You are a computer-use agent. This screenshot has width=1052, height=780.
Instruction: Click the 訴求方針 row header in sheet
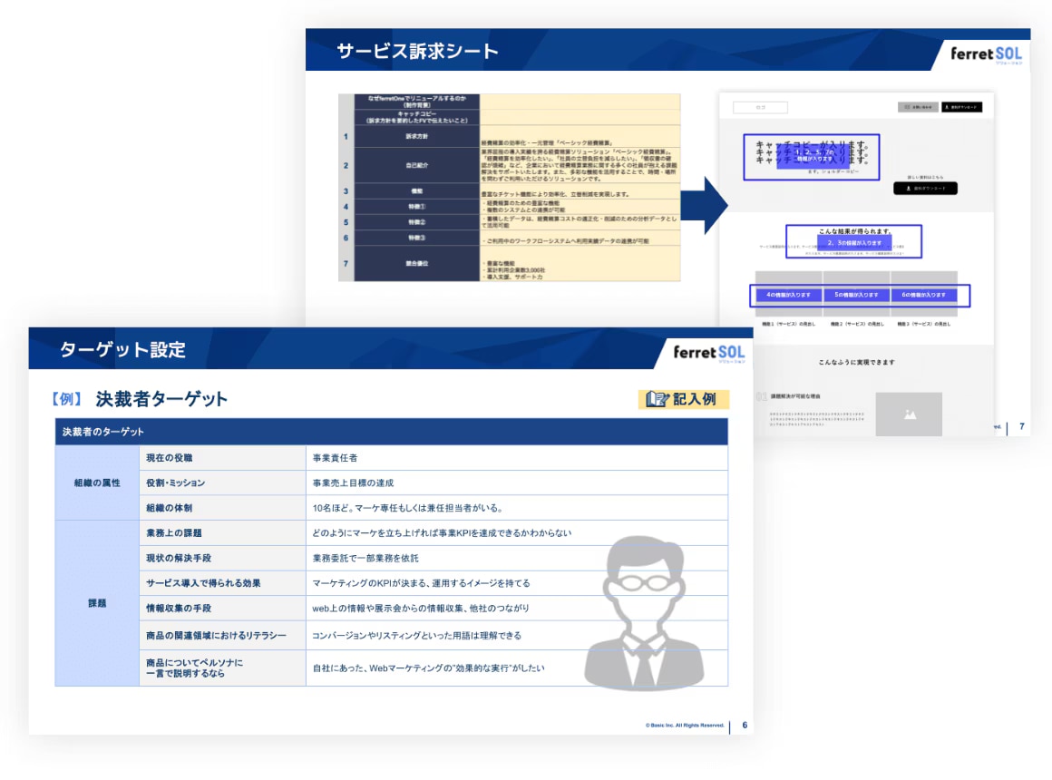[416, 137]
